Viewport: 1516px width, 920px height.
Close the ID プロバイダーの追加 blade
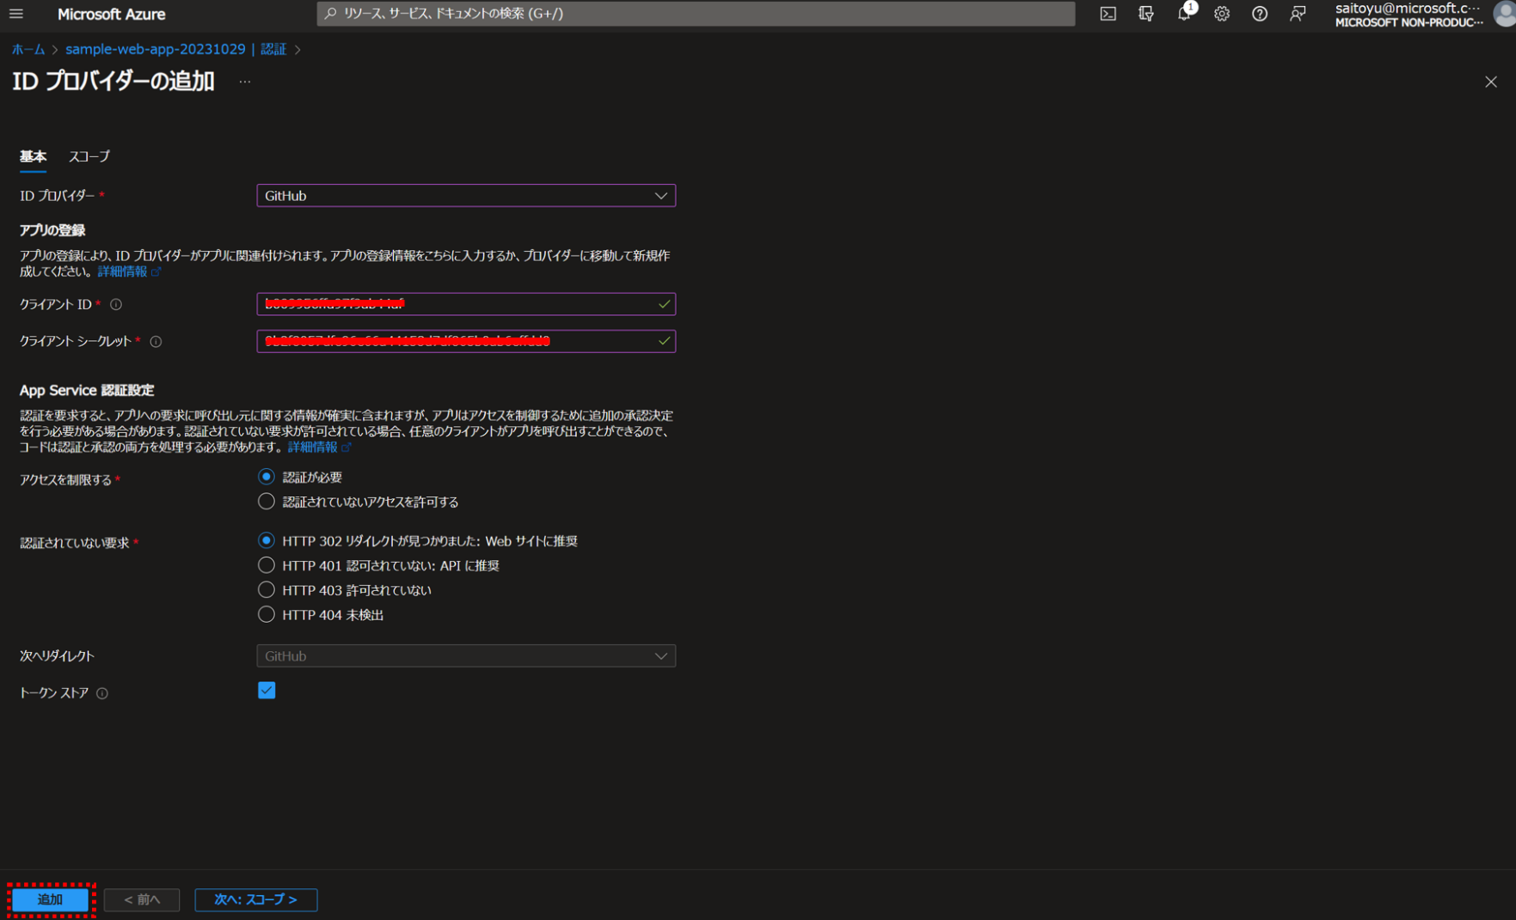pyautogui.click(x=1490, y=82)
